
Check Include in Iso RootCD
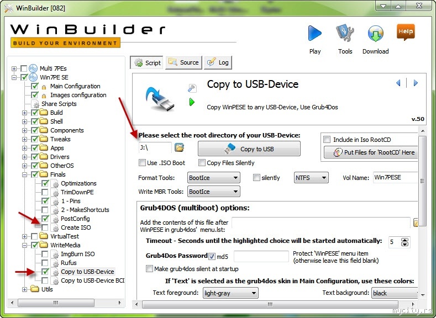point(327,140)
